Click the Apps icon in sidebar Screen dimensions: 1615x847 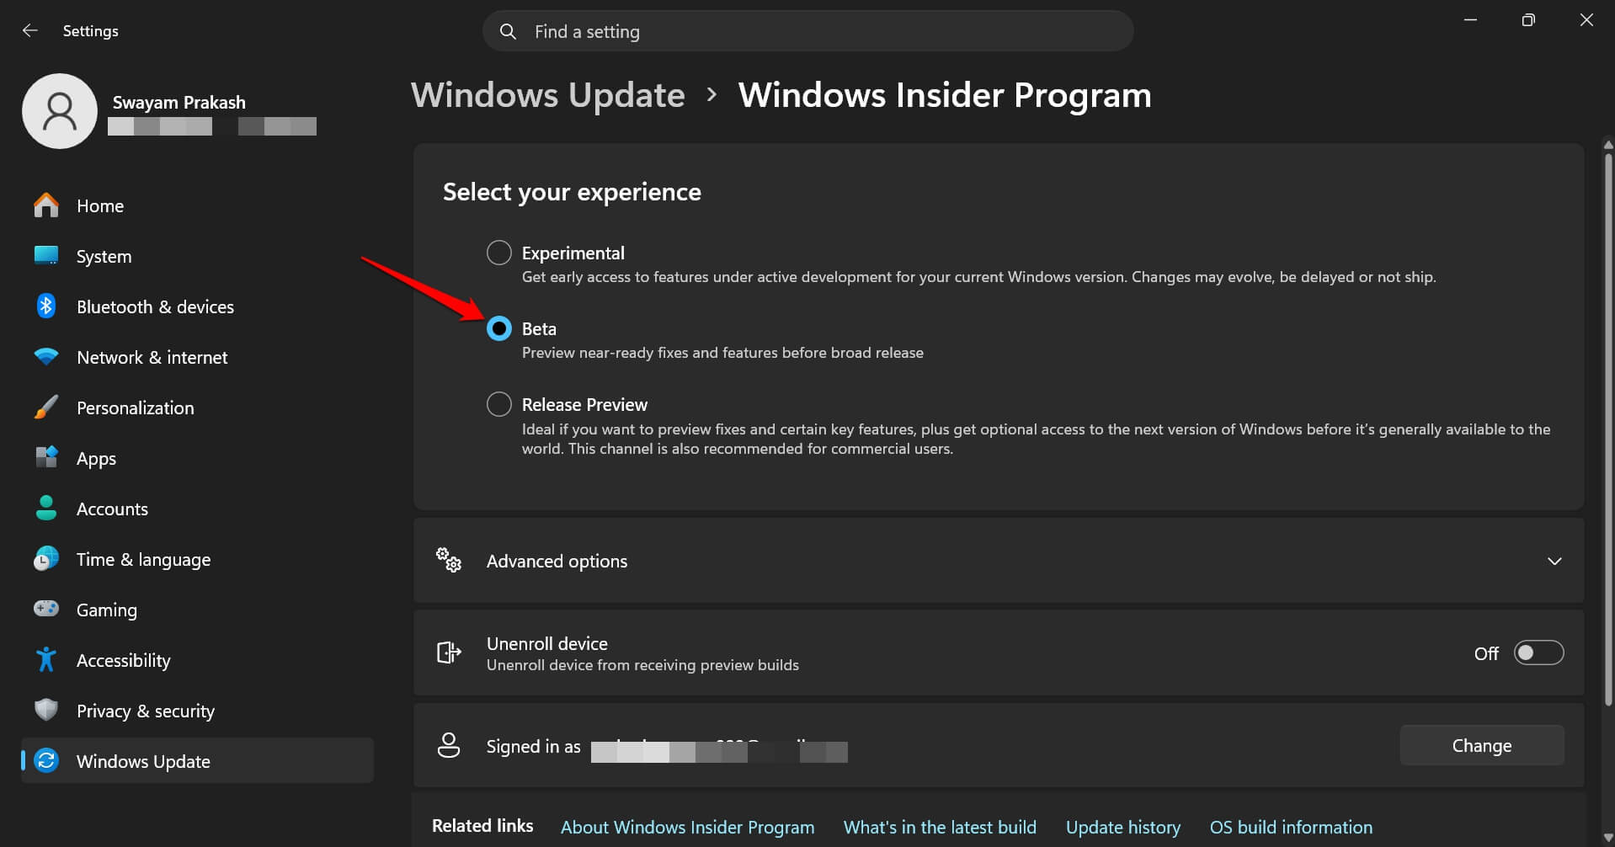[x=46, y=457]
